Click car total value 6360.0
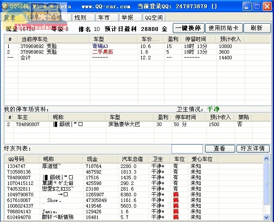 click(128, 195)
